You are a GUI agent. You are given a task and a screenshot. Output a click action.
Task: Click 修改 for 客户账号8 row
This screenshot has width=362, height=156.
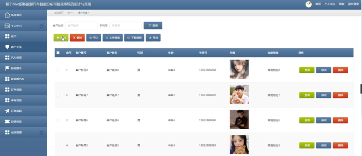(323, 70)
